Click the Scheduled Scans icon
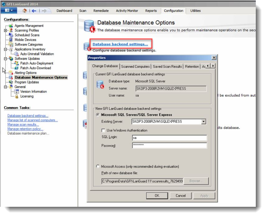 pos(11,35)
